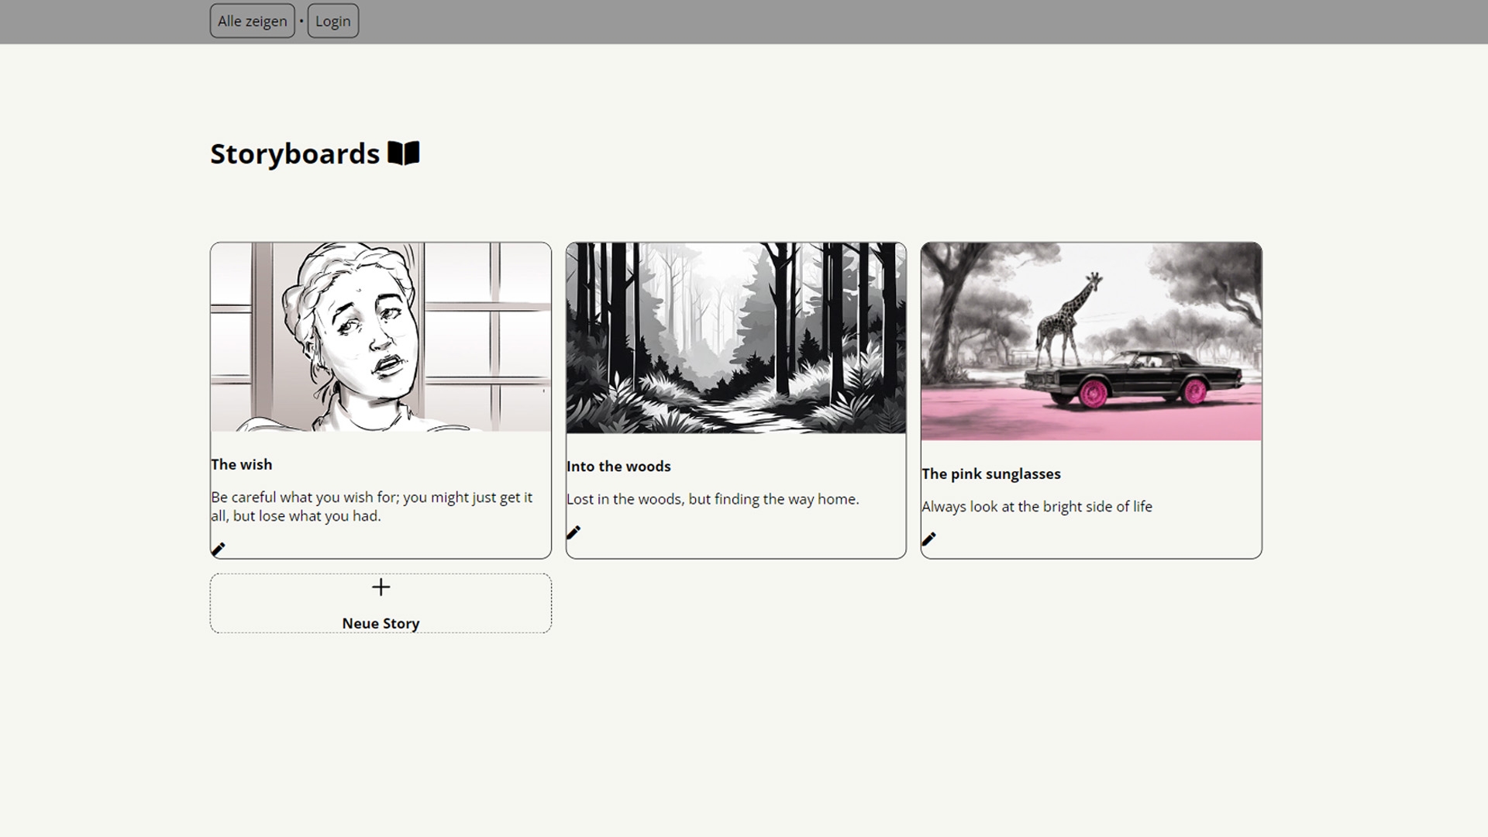Edit the Into the woods story via pencil
Screen dimensions: 1488x837
[573, 532]
